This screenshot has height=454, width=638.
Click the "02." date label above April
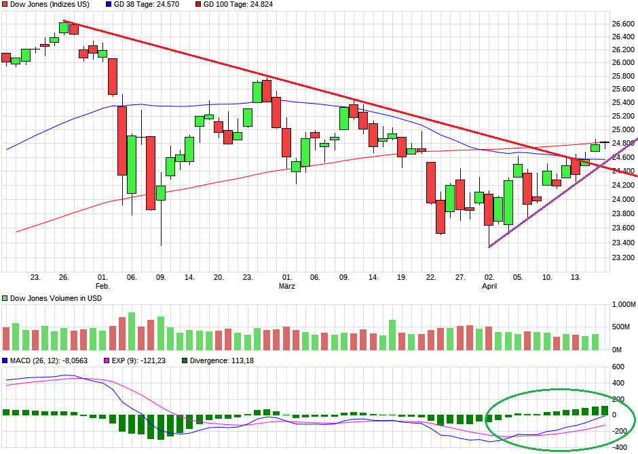[x=489, y=277]
